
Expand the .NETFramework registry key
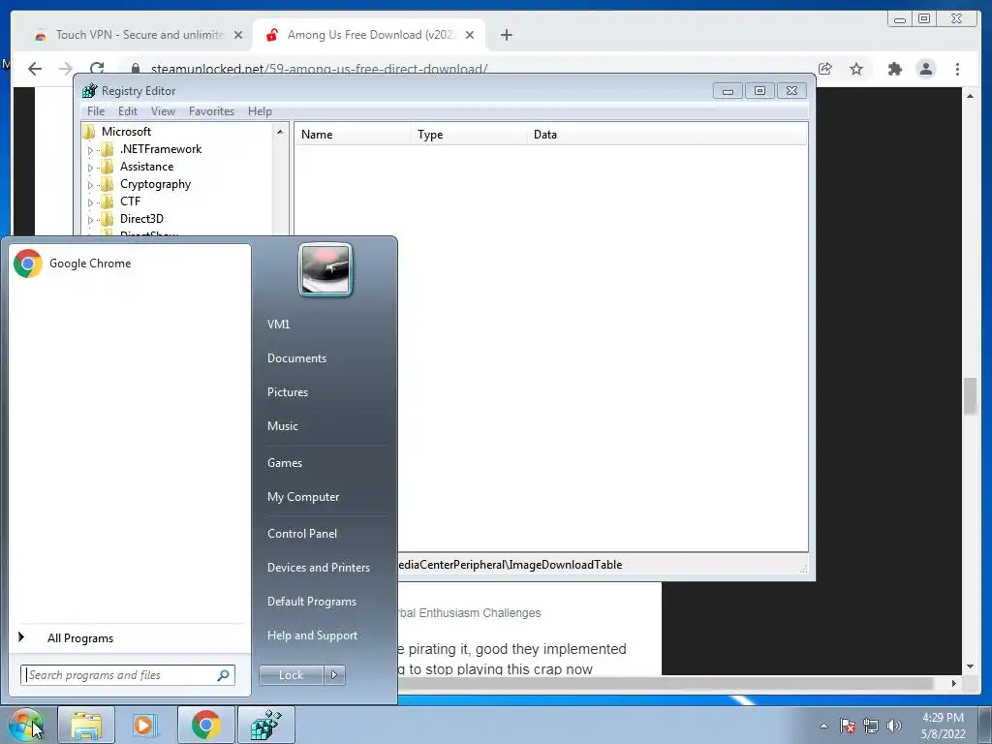click(x=90, y=150)
